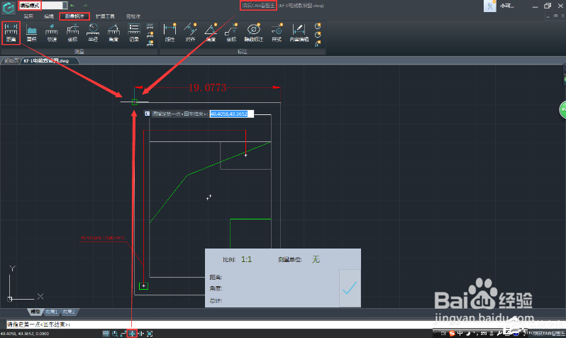
Task: Click middle small ruler icon in 测量 group
Action: tap(150, 35)
